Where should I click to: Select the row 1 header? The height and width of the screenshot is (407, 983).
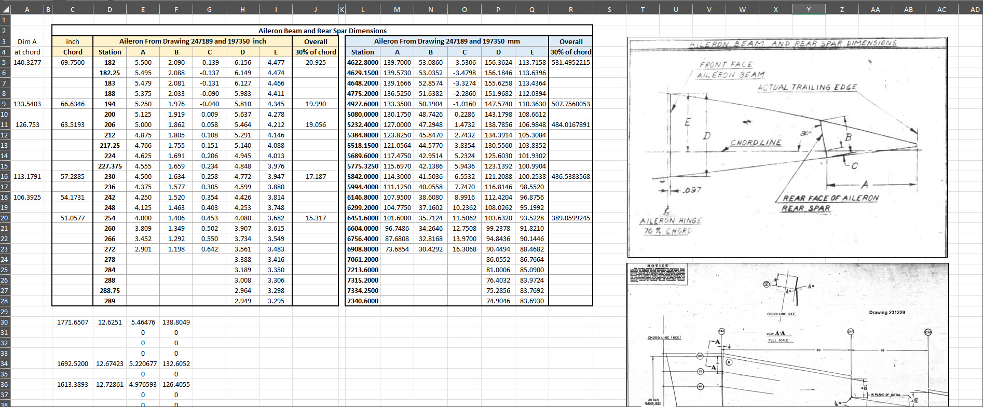pos(5,20)
